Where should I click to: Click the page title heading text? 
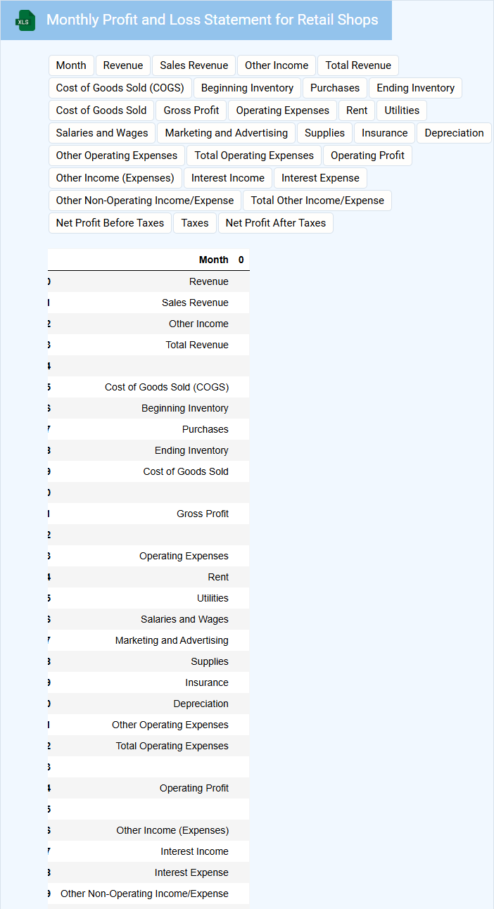[x=212, y=20]
